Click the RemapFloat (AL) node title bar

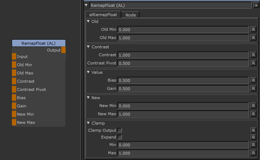click(39, 43)
